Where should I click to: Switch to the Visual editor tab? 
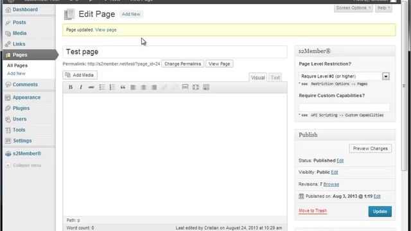tap(258, 78)
